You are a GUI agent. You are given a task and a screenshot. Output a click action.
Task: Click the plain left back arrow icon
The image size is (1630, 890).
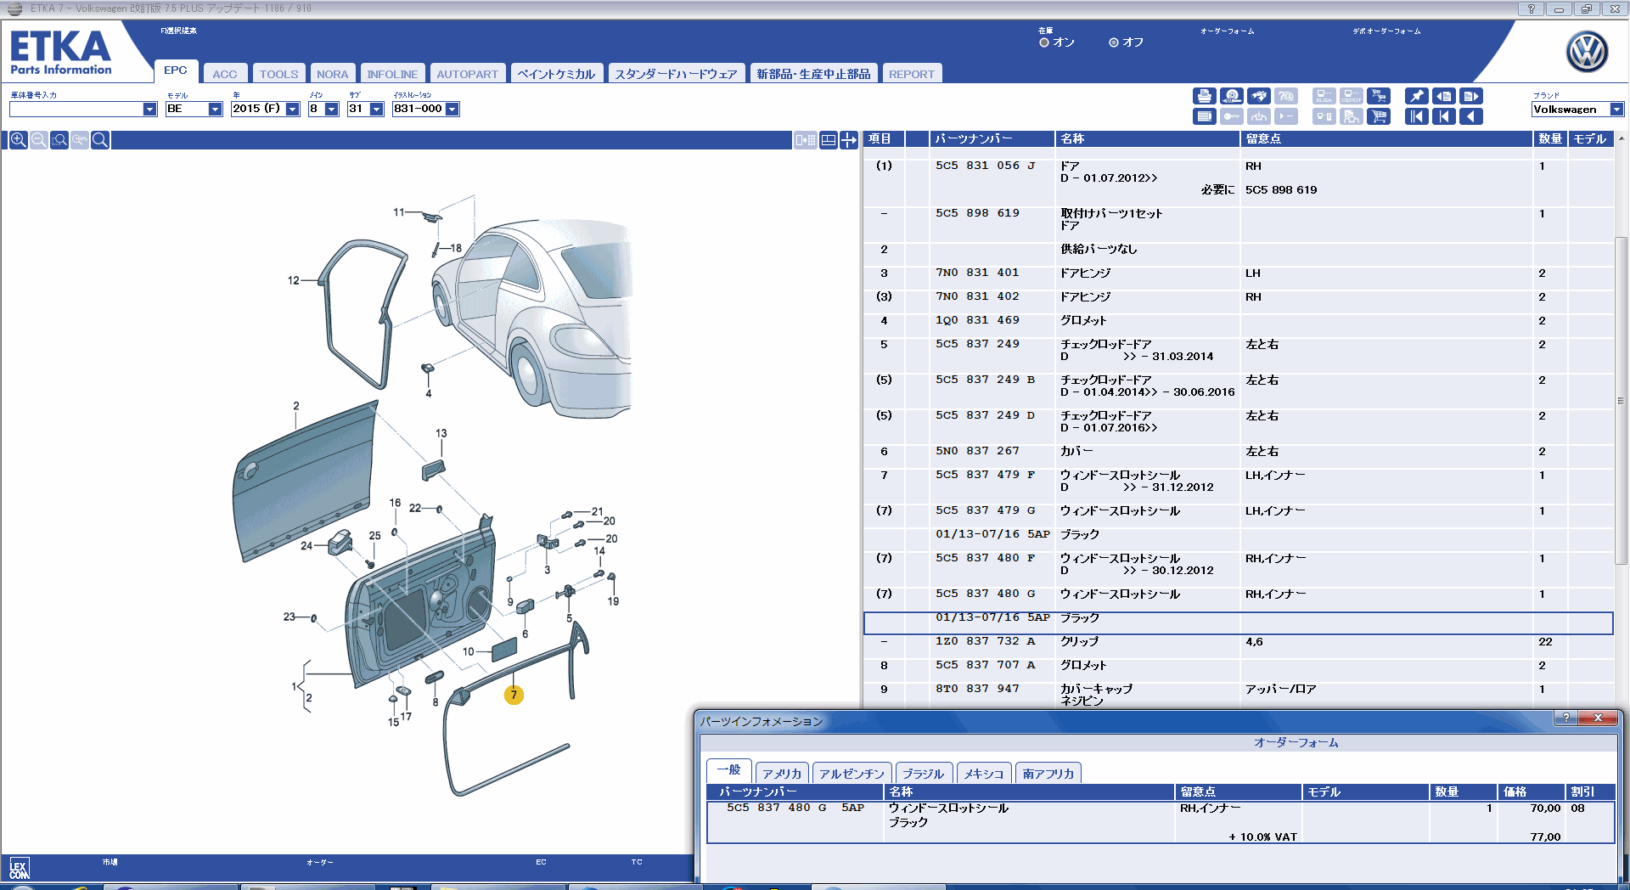pos(1471,116)
